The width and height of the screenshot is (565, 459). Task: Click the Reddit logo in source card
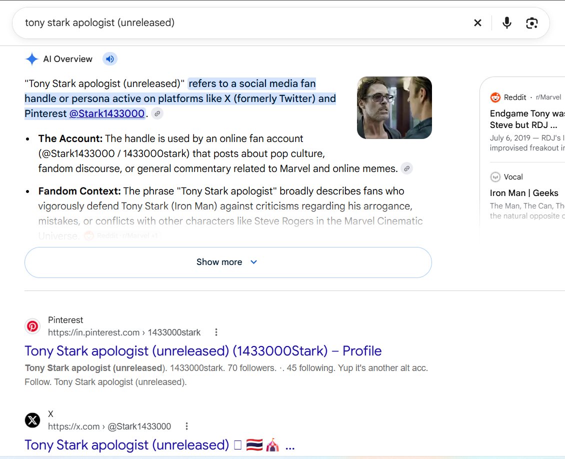[x=495, y=97]
